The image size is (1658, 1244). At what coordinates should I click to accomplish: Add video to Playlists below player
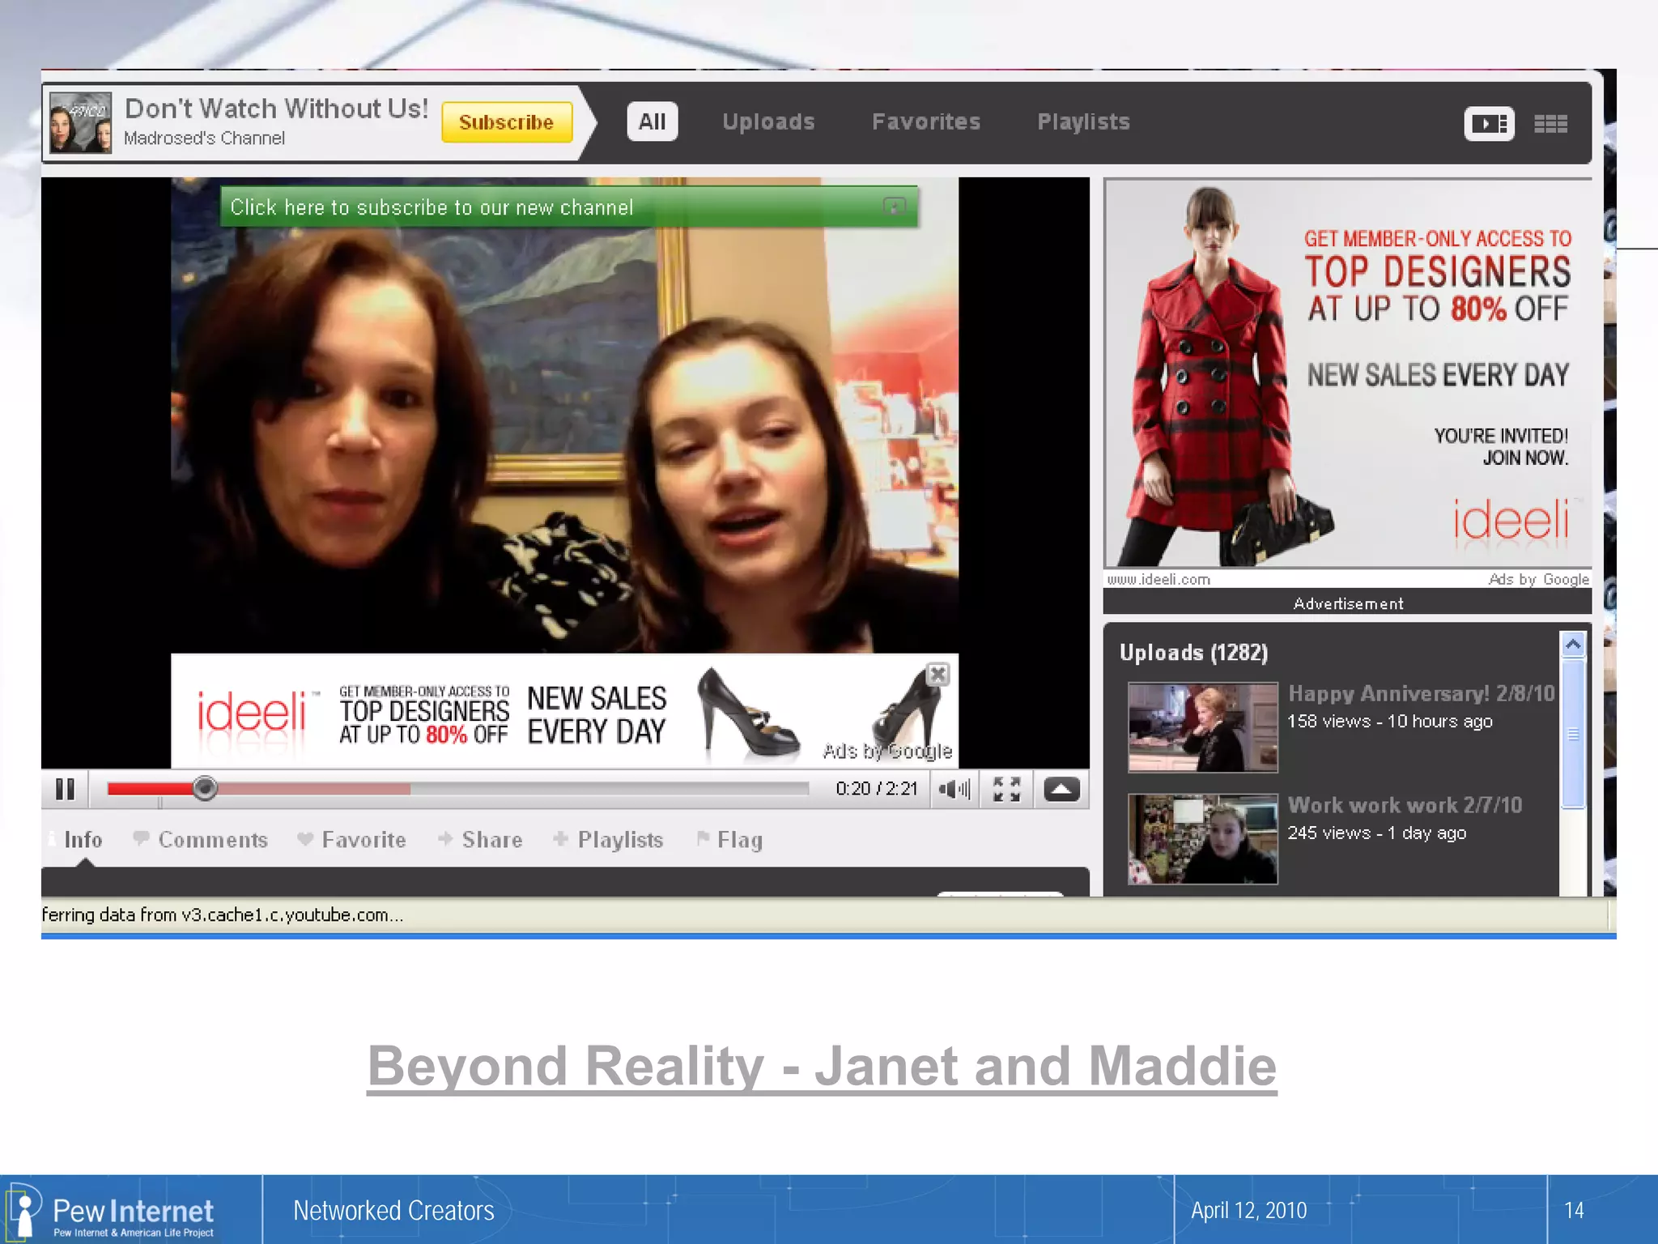(608, 840)
